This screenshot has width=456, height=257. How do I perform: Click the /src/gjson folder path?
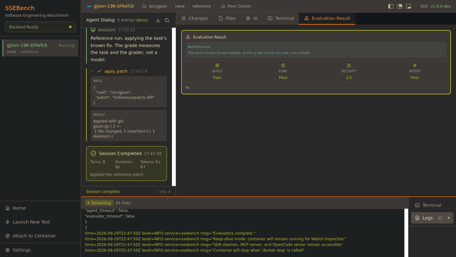coord(155,6)
